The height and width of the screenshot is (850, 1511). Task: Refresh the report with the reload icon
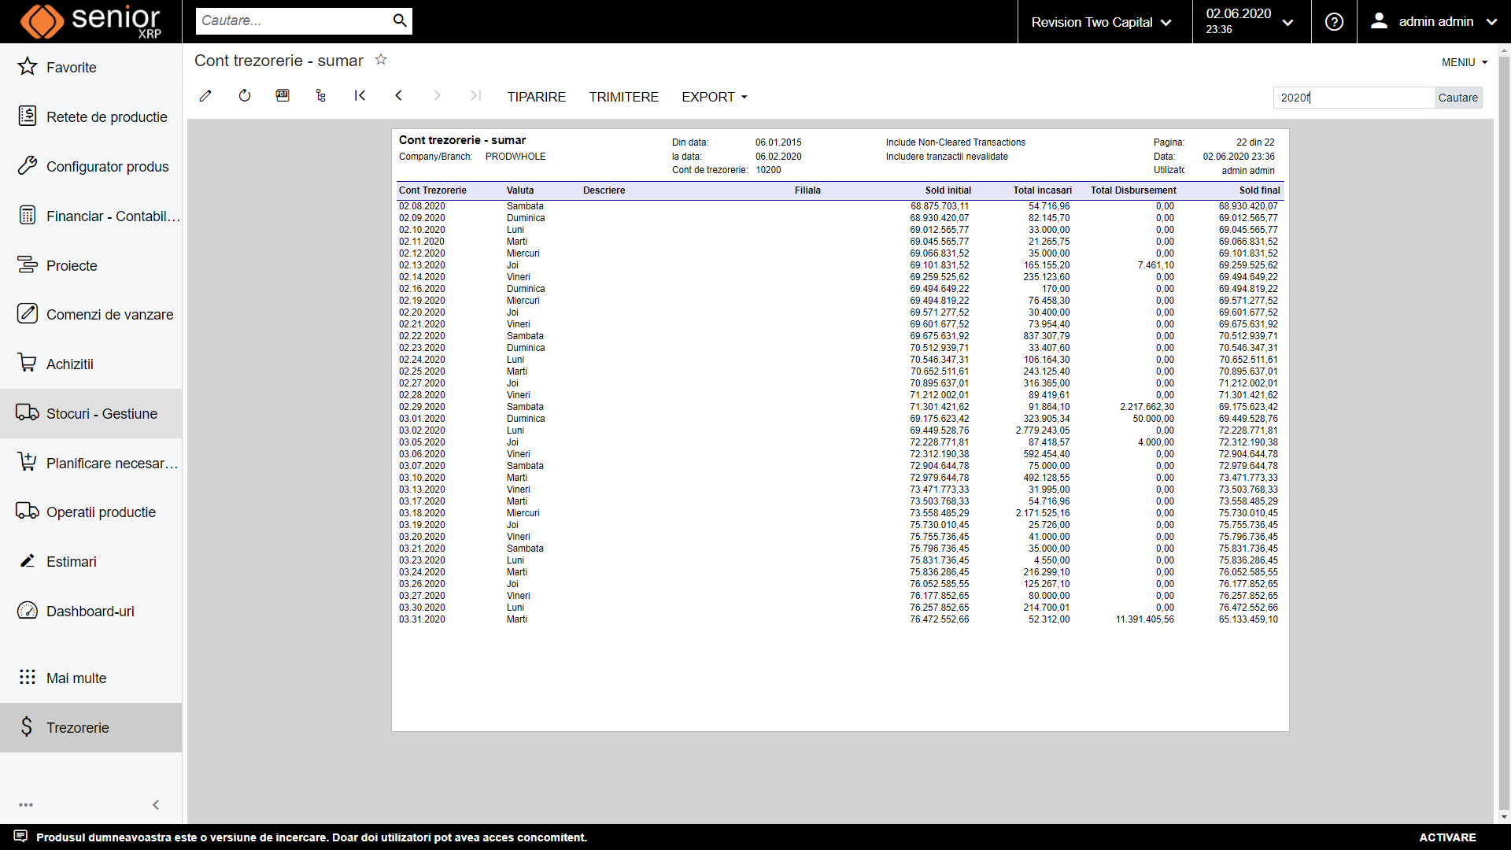pyautogui.click(x=245, y=96)
